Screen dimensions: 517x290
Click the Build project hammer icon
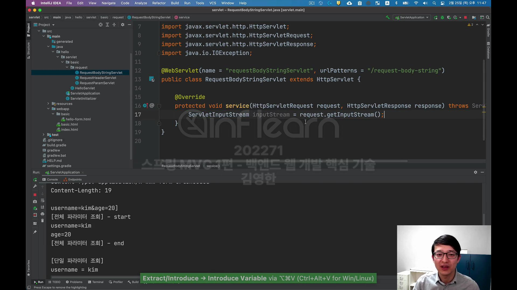click(x=387, y=17)
